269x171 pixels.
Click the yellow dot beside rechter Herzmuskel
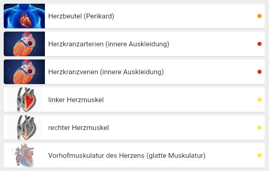click(x=260, y=128)
